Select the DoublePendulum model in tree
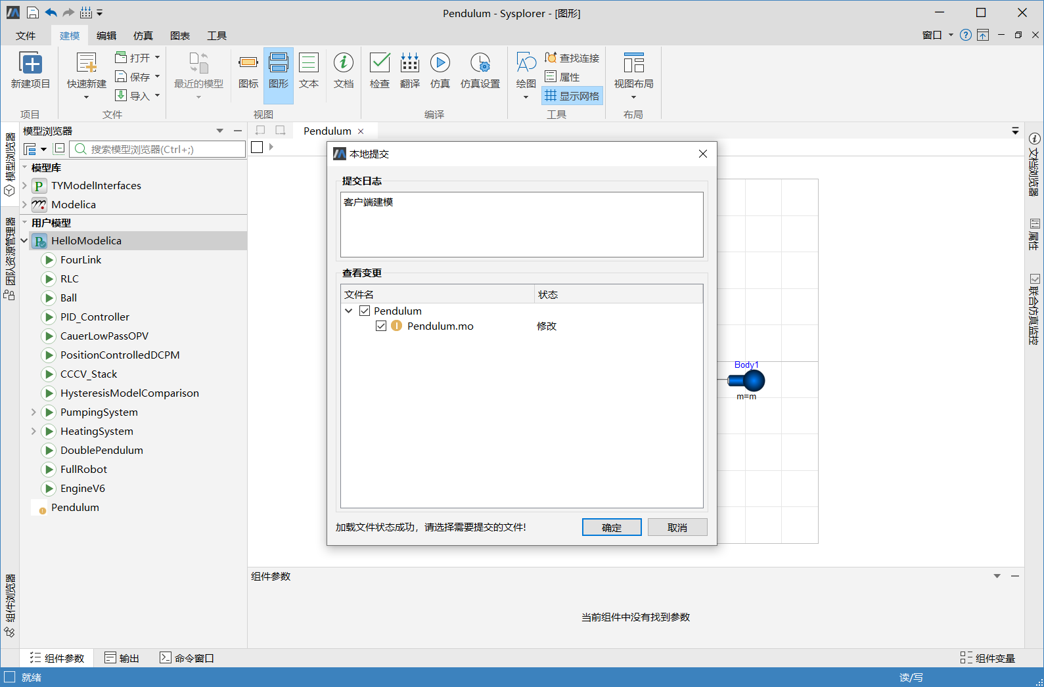The height and width of the screenshot is (687, 1044). pos(102,450)
